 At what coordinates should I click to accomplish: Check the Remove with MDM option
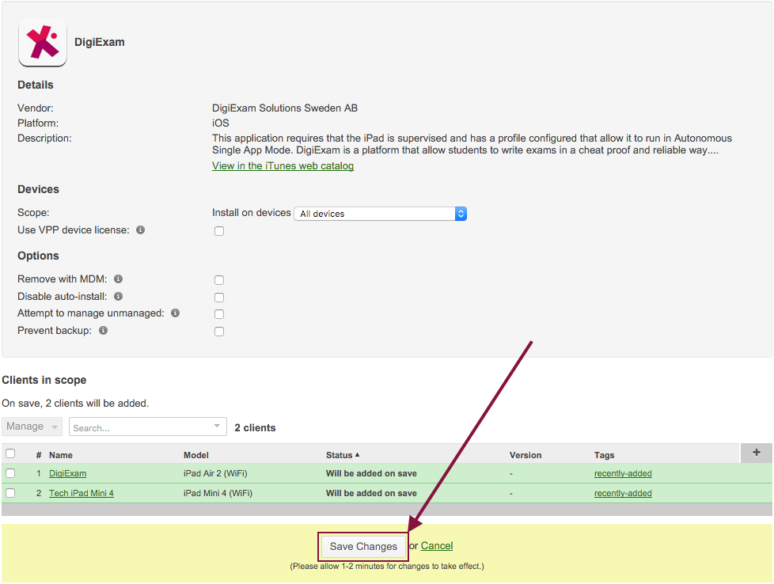219,280
